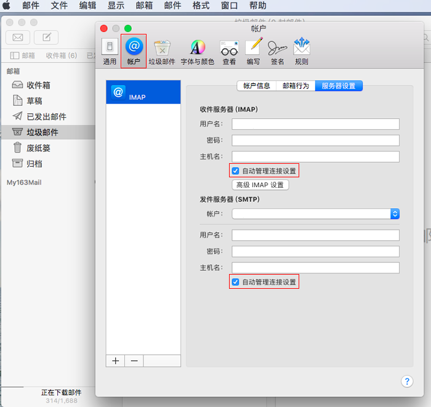This screenshot has width=431, height=407.
Task: Select the Accounts (帐户) preferences icon
Action: tap(134, 51)
